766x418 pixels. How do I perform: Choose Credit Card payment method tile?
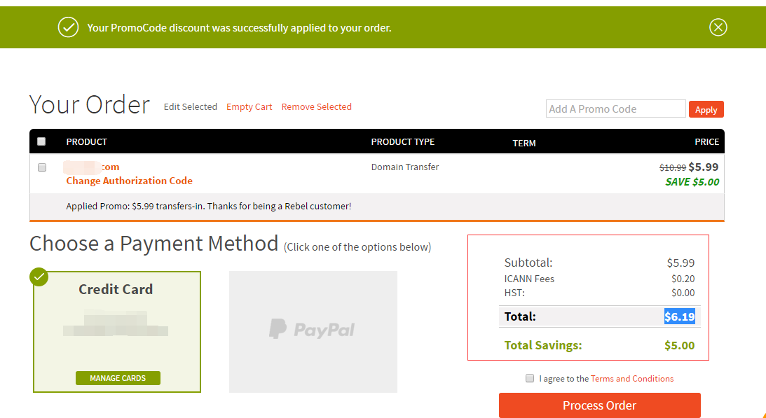117,332
